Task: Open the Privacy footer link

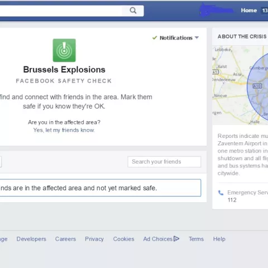Action: click(94, 239)
